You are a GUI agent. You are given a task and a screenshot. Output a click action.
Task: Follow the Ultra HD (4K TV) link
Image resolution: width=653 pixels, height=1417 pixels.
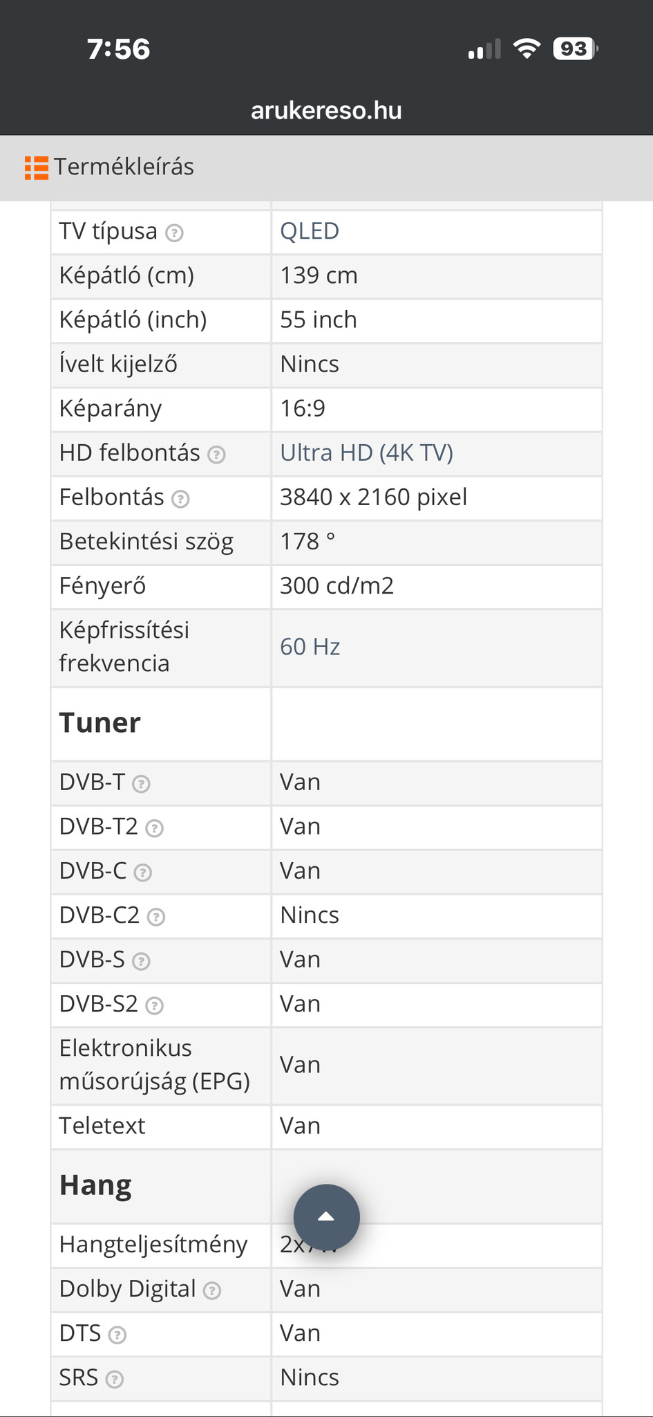click(366, 452)
